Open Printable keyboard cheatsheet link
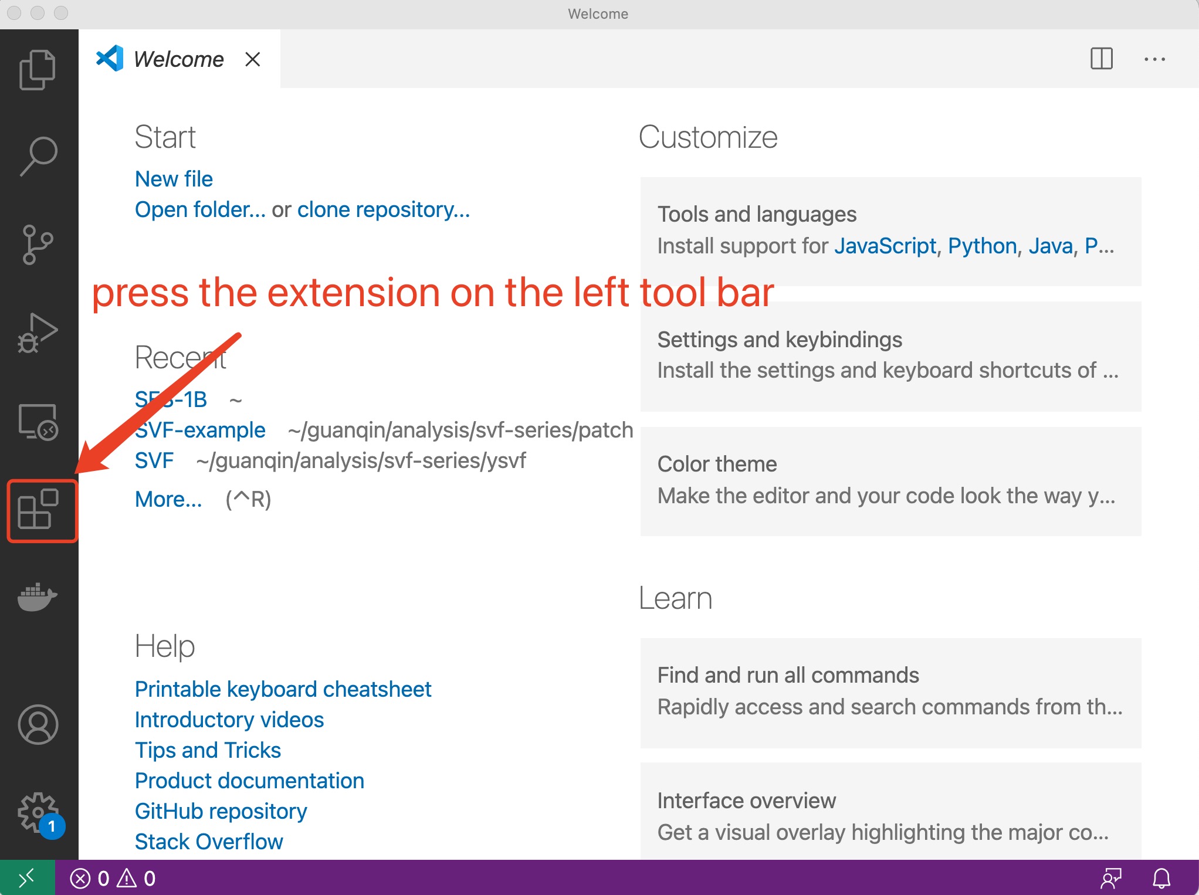 tap(283, 689)
